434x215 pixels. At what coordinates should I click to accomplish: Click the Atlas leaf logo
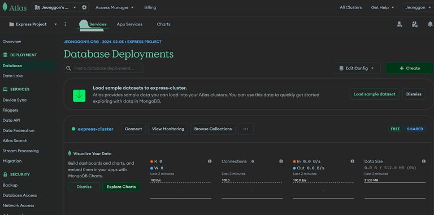[5, 7]
